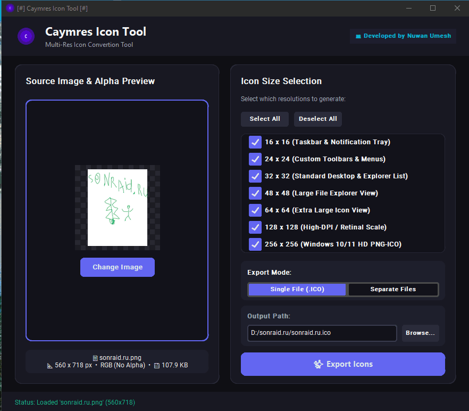
Task: Uncheck the 256 x 256 Windows HD PNG-ICO checkbox
Action: coord(255,244)
